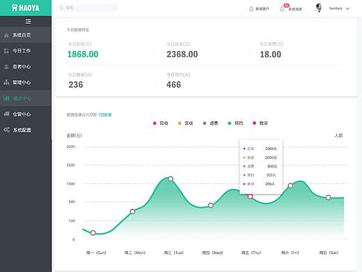Click the 236 visits figure

tap(76, 84)
